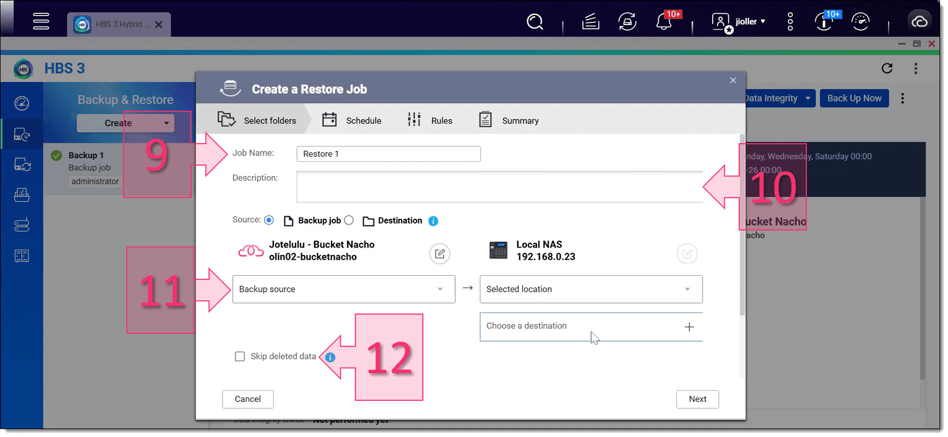Viewport: 948px width, 437px height.
Task: Open the main hamburger menu
Action: 41,21
